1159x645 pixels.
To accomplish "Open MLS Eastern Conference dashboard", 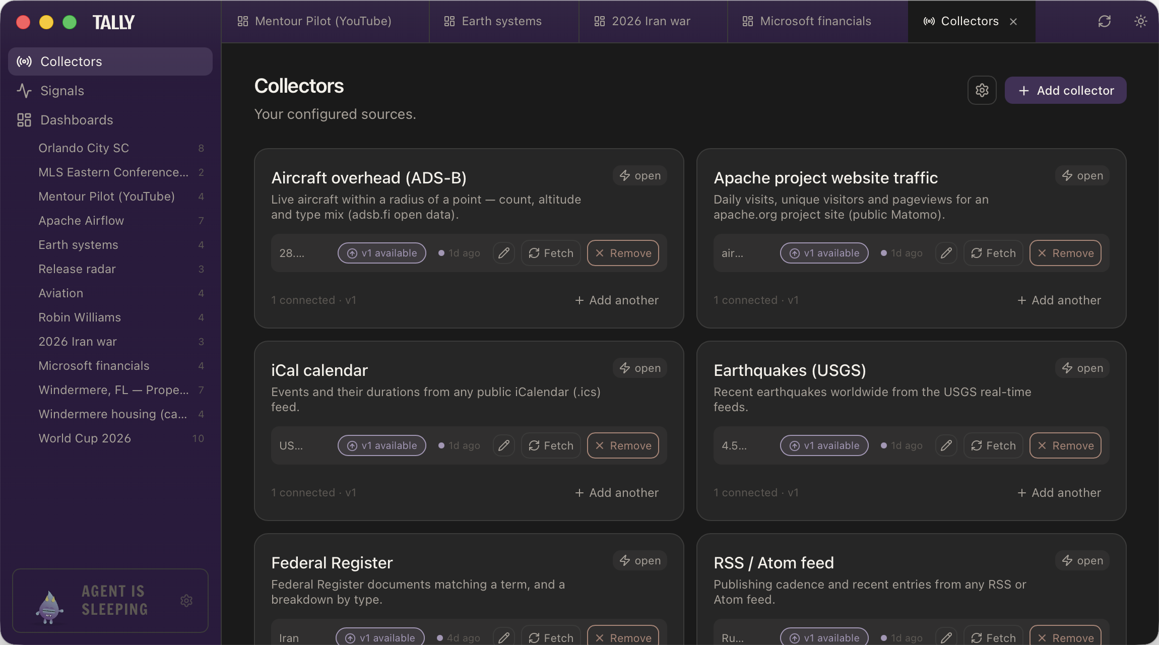I will point(121,172).
